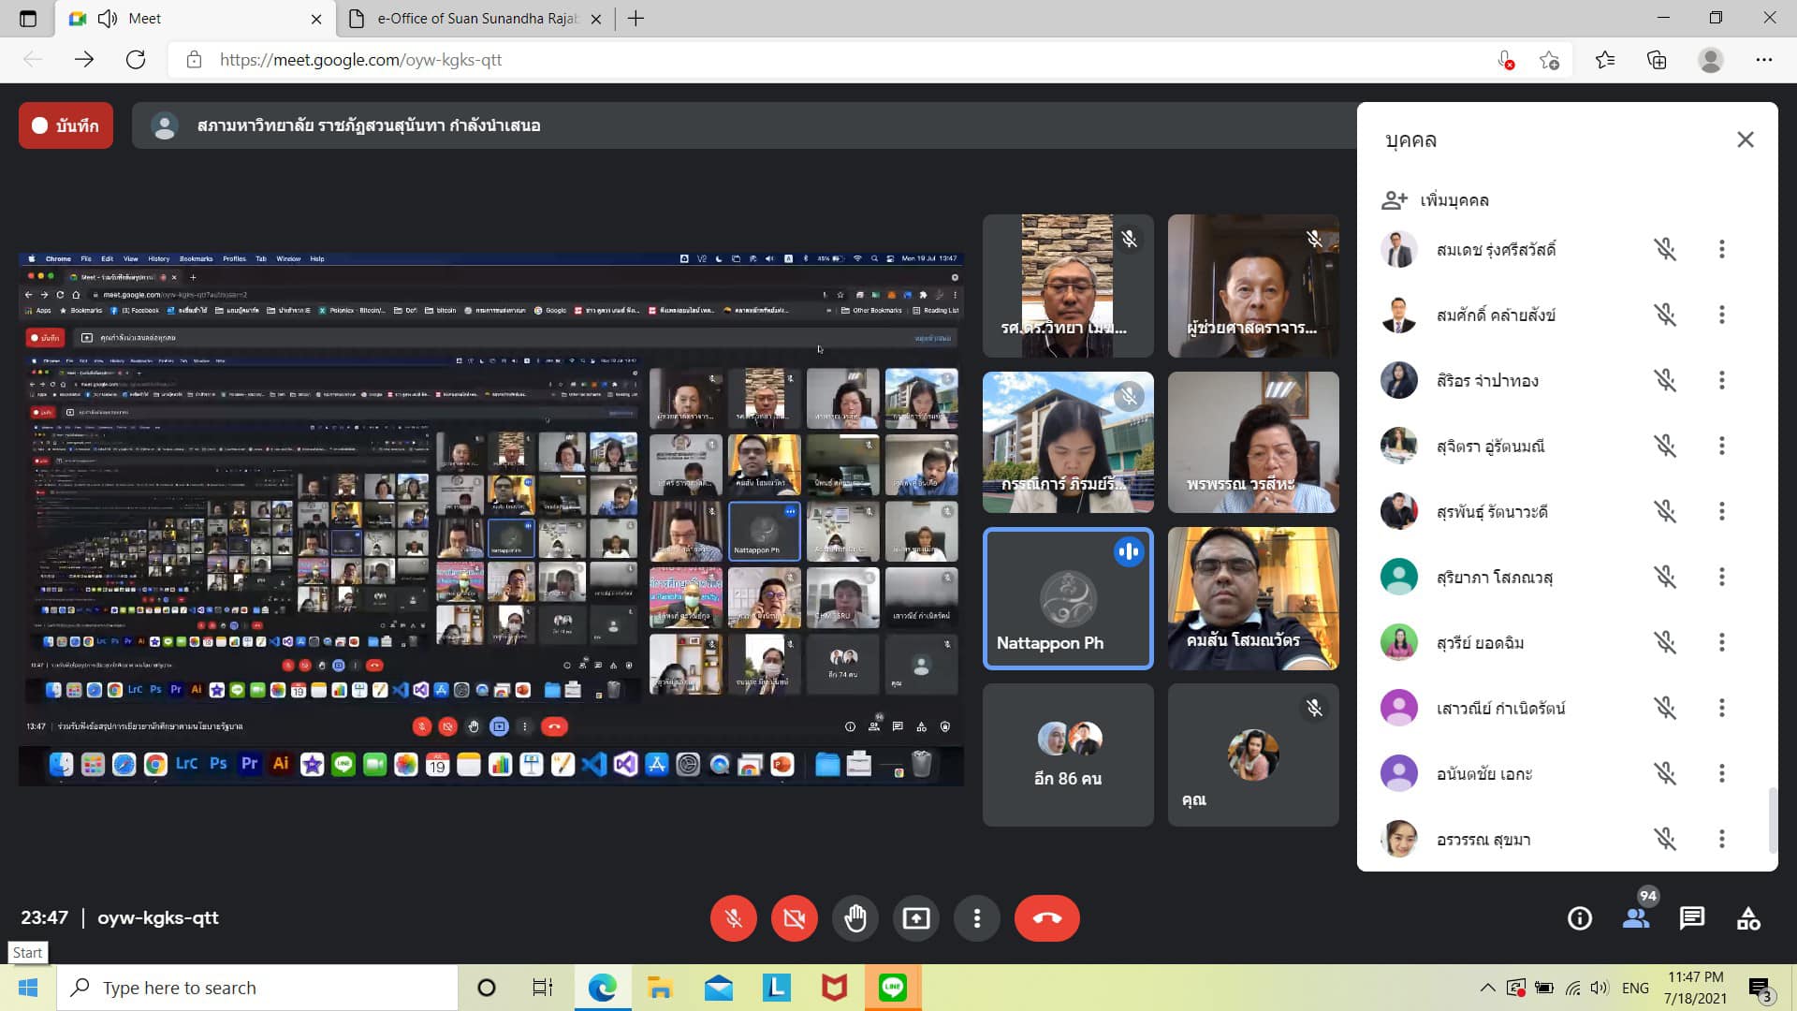Open the activities shapes icon
1797x1011 pixels.
[x=1747, y=918]
